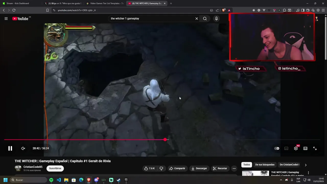Screen dimensions: 327x184
Task: Switch to the X 'Mira que me gusta' tab
Action: (x=63, y=3)
